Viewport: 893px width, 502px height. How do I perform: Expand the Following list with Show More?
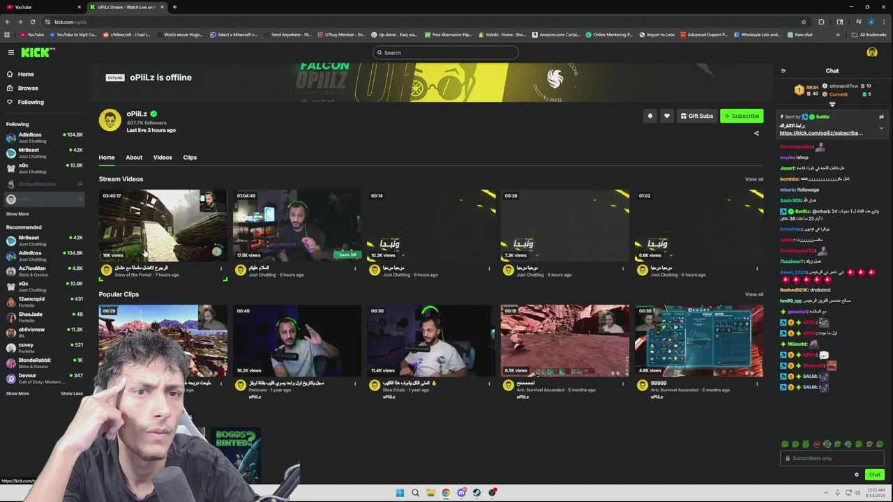coord(17,214)
